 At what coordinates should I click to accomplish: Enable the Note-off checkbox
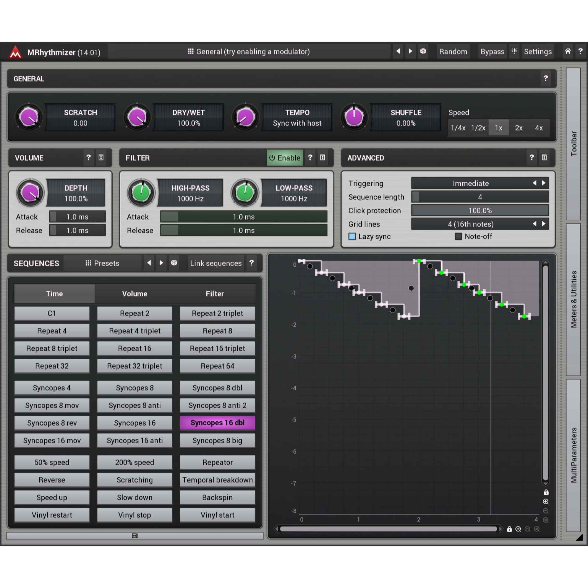[x=458, y=236]
